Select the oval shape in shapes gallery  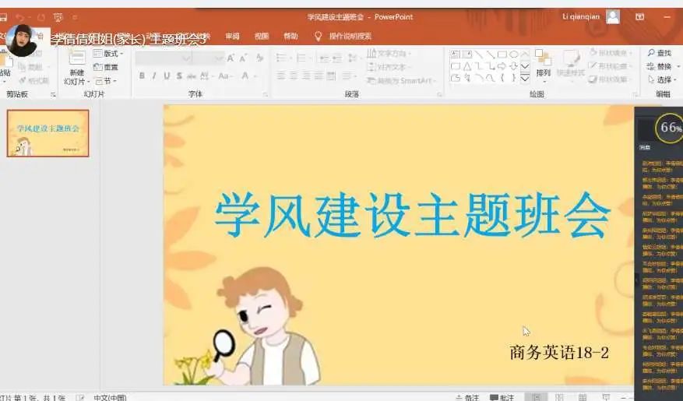(x=514, y=55)
